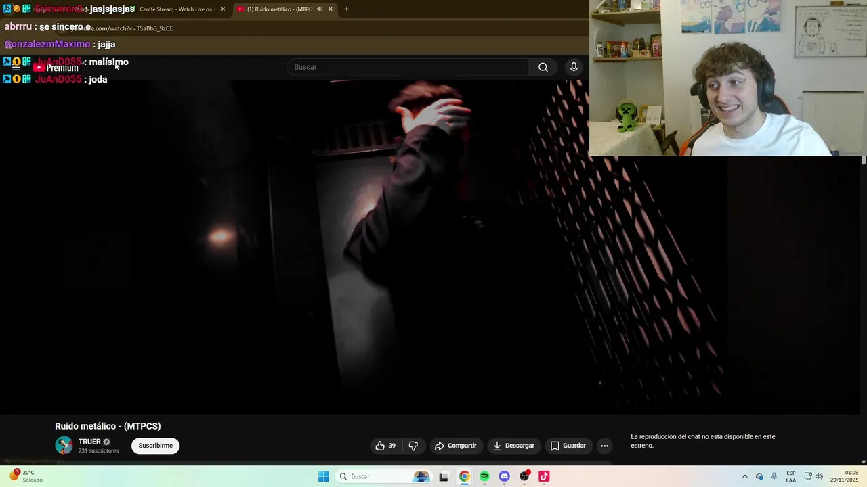Screen dimensions: 867x487
Task: Dislike the video with thumbs-down
Action: point(413,446)
